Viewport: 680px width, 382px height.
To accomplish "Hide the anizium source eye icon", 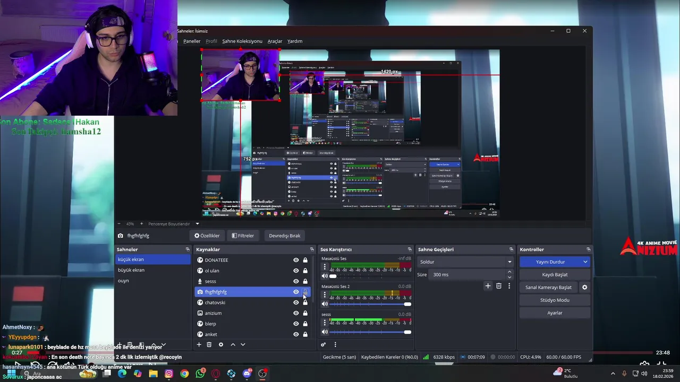I will coord(296,313).
